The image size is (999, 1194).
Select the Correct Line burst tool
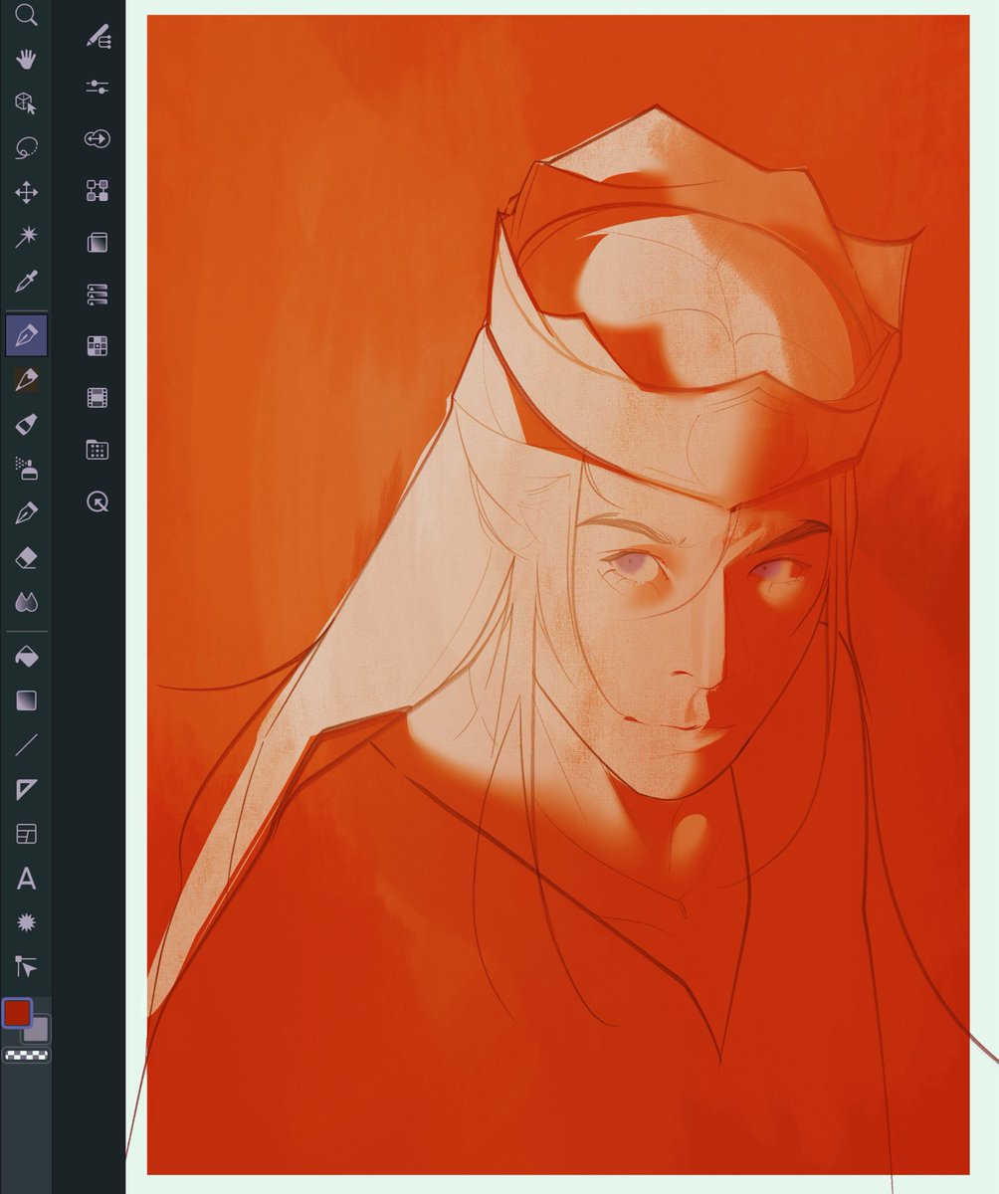[x=27, y=922]
